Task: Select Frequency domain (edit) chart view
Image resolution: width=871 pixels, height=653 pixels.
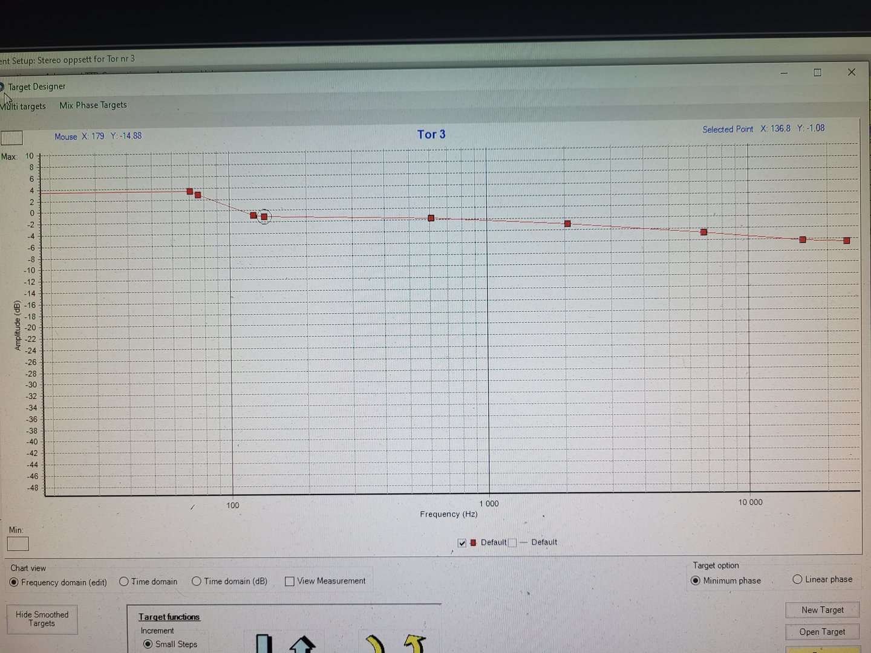Action: 14,582
